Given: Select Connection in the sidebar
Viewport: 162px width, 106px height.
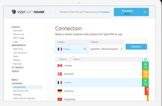Looking at the screenshot, I should pyautogui.click(x=27, y=87).
